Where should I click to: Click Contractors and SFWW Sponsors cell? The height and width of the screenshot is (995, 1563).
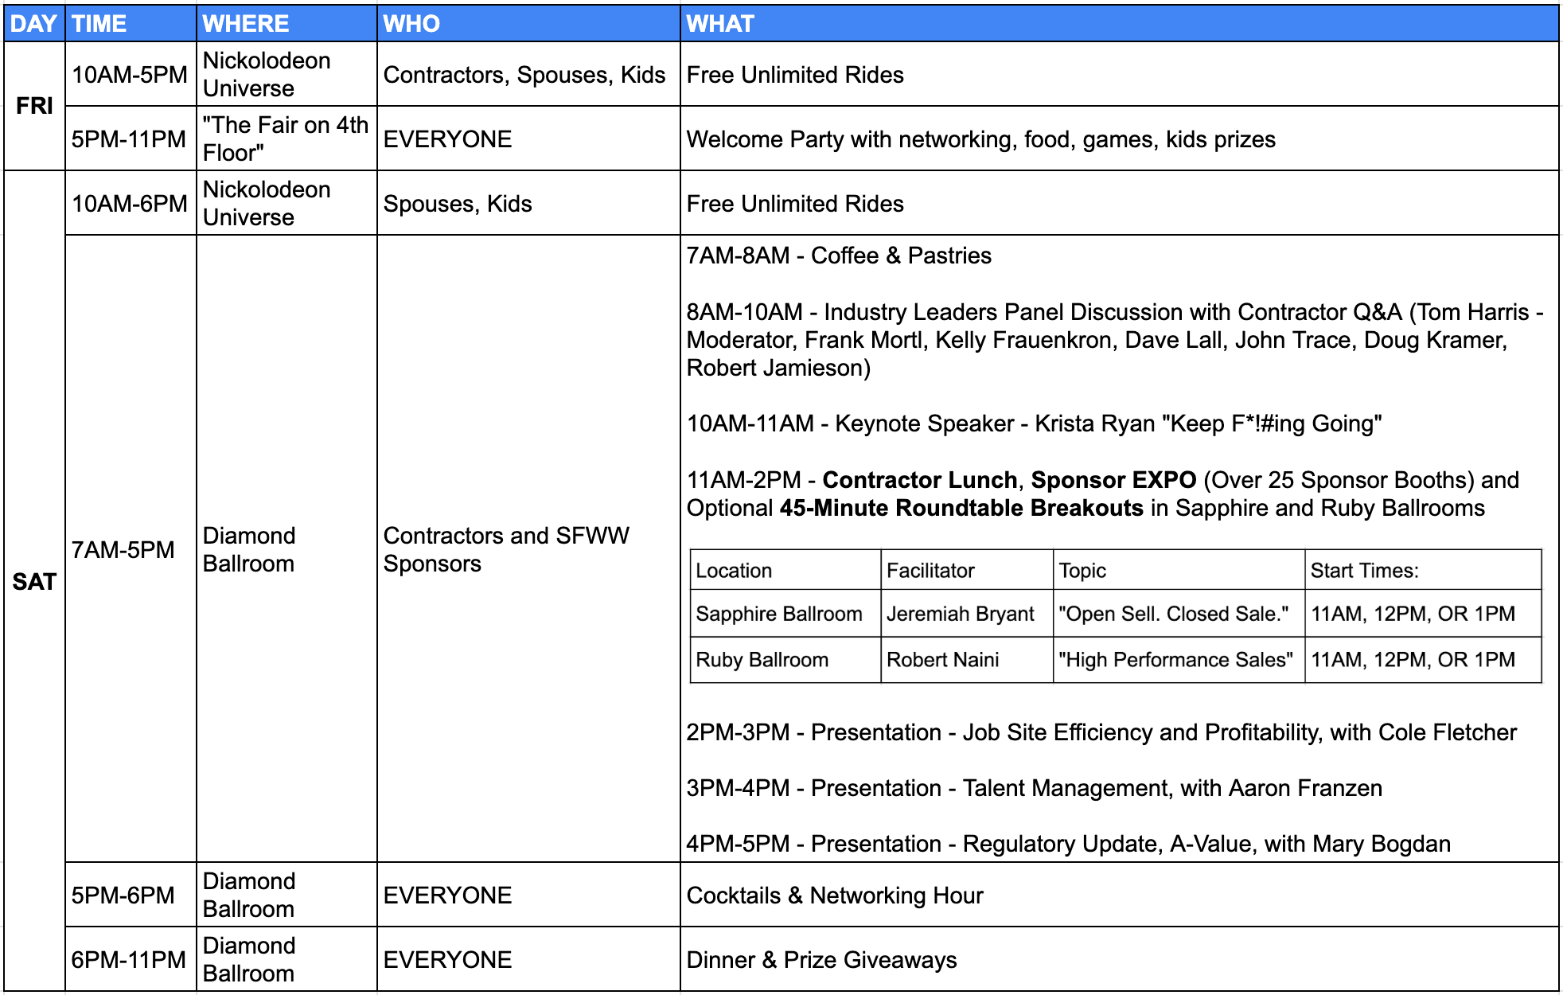506,549
